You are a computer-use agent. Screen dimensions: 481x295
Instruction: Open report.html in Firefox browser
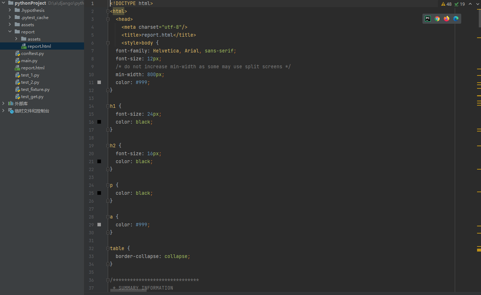click(447, 19)
